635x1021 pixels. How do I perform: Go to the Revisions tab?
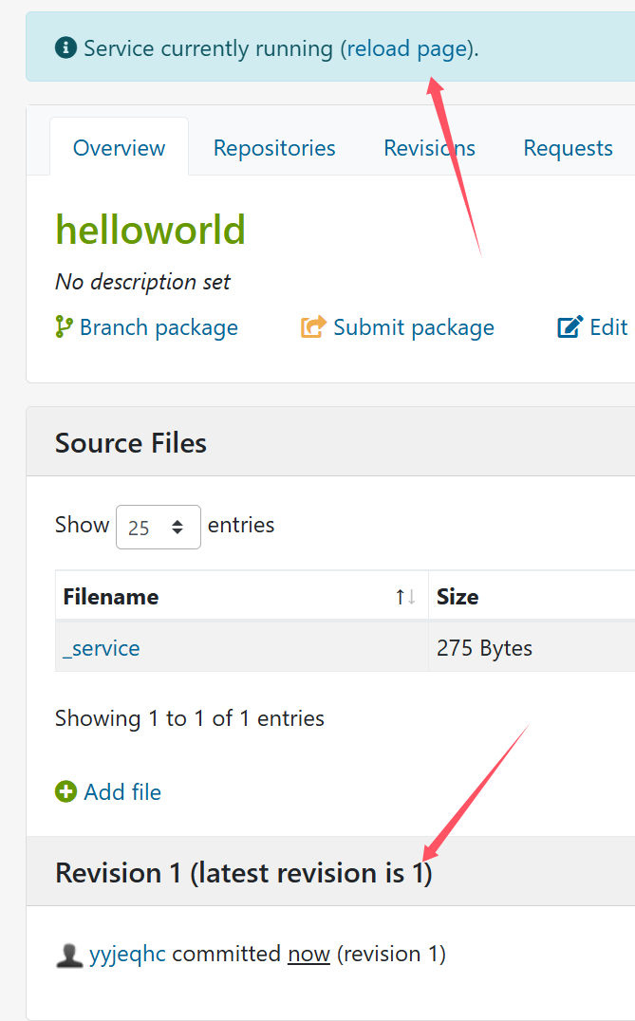[x=429, y=148]
